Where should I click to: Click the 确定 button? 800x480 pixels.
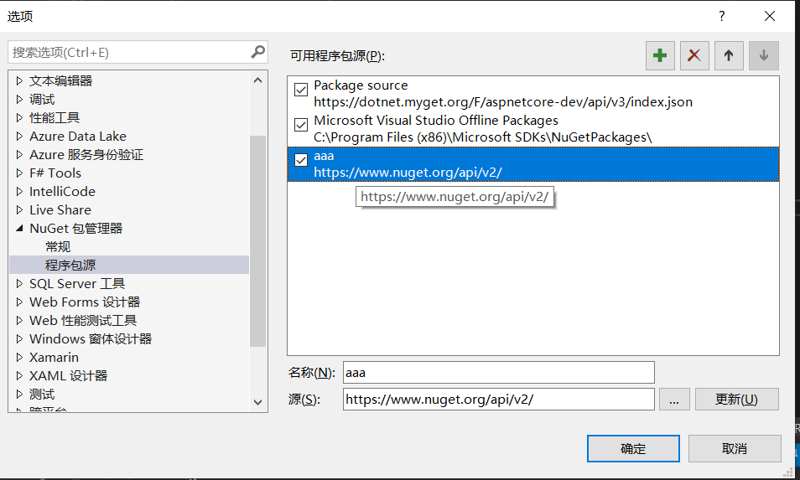click(x=633, y=448)
